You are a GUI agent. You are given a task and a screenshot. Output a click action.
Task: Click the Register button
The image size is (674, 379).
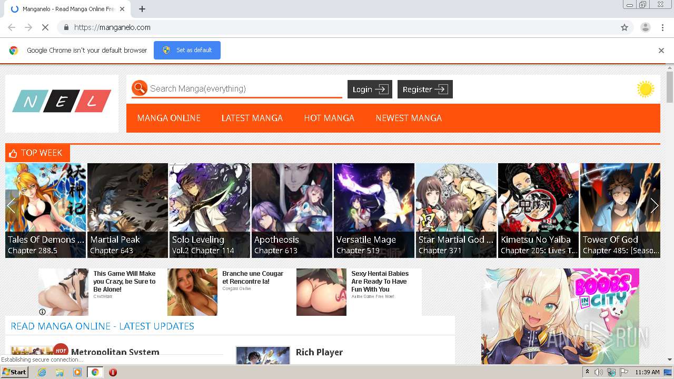pyautogui.click(x=425, y=89)
